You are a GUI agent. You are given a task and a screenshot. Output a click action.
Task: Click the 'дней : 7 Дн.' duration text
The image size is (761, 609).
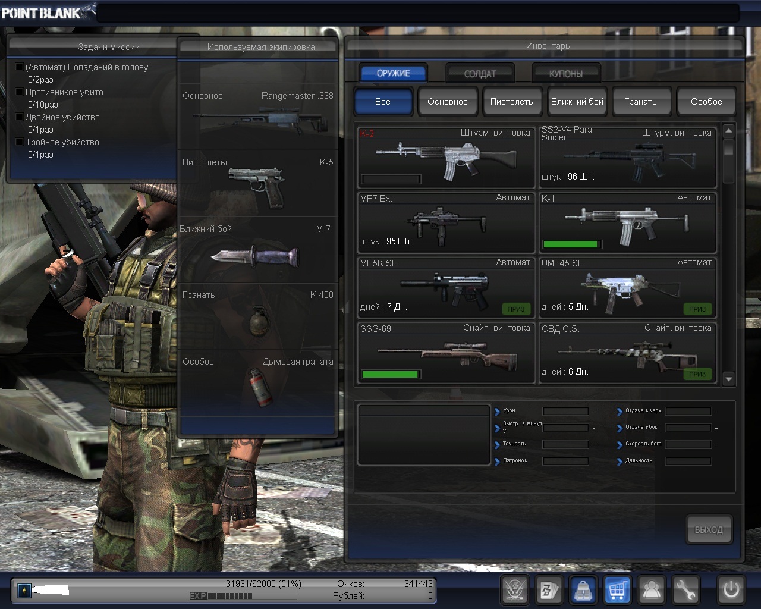(383, 307)
